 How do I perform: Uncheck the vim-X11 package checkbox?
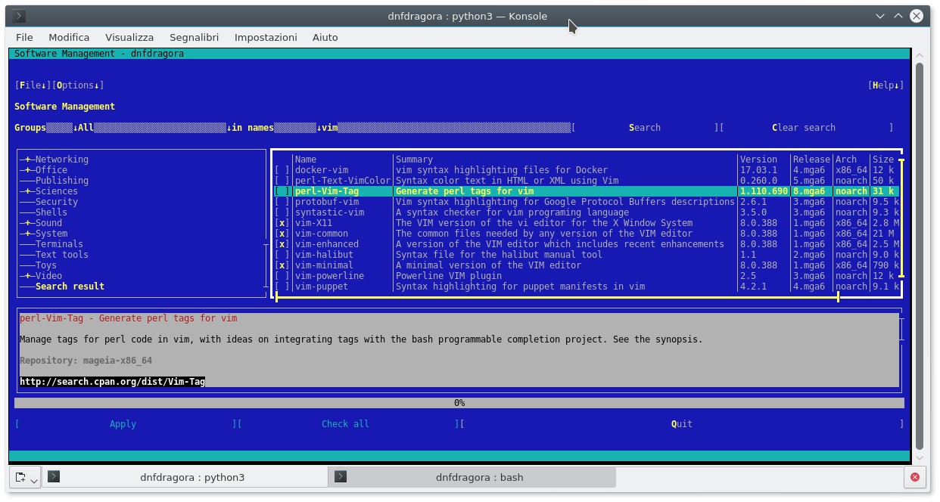[x=282, y=223]
